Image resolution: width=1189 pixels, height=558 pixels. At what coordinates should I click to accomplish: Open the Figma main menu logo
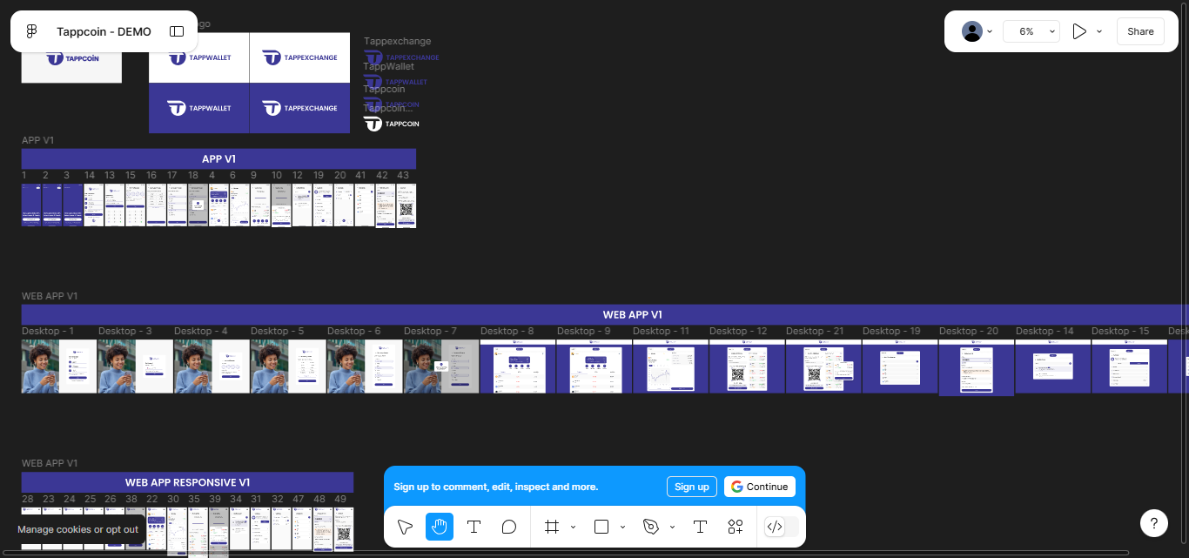[x=32, y=31]
